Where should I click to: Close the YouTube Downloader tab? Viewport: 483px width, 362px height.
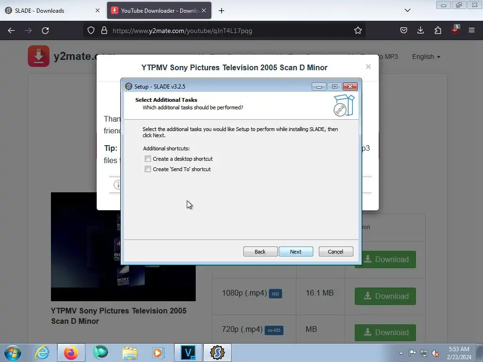204,10
